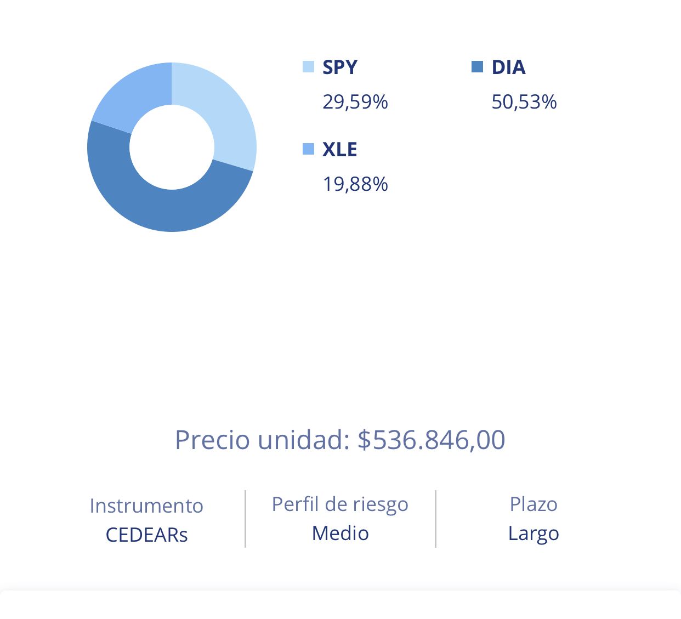Click the Instrumento heading
Image resolution: width=681 pixels, height=619 pixels.
coord(146,506)
